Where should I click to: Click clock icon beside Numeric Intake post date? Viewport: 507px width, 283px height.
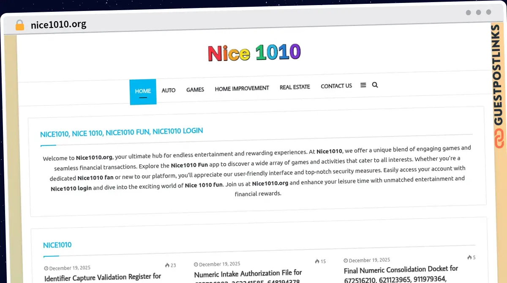click(196, 264)
